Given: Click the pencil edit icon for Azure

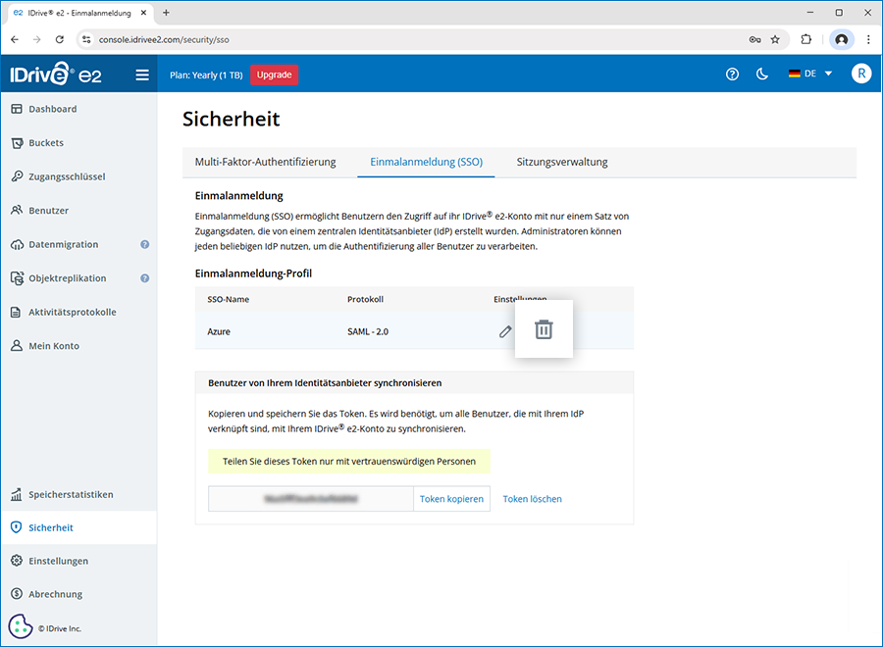Looking at the screenshot, I should (x=505, y=331).
